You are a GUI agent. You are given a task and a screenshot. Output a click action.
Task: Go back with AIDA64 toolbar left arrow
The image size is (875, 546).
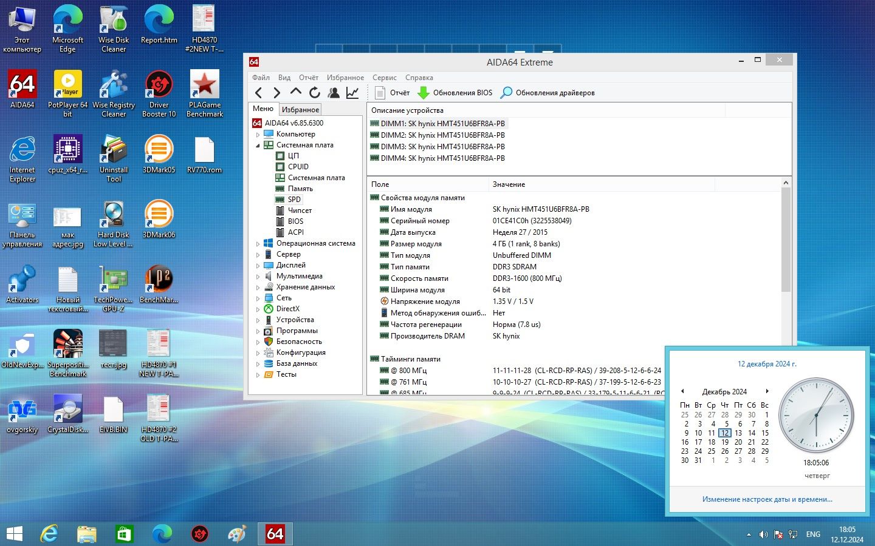click(259, 93)
